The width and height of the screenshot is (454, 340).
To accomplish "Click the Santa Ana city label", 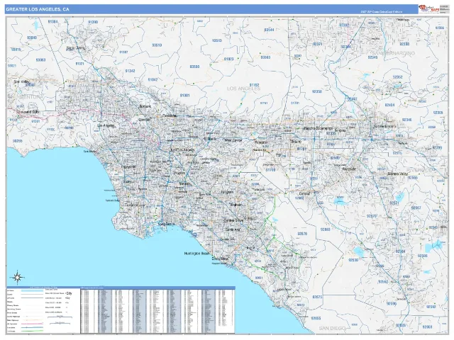I will click(x=233, y=229).
